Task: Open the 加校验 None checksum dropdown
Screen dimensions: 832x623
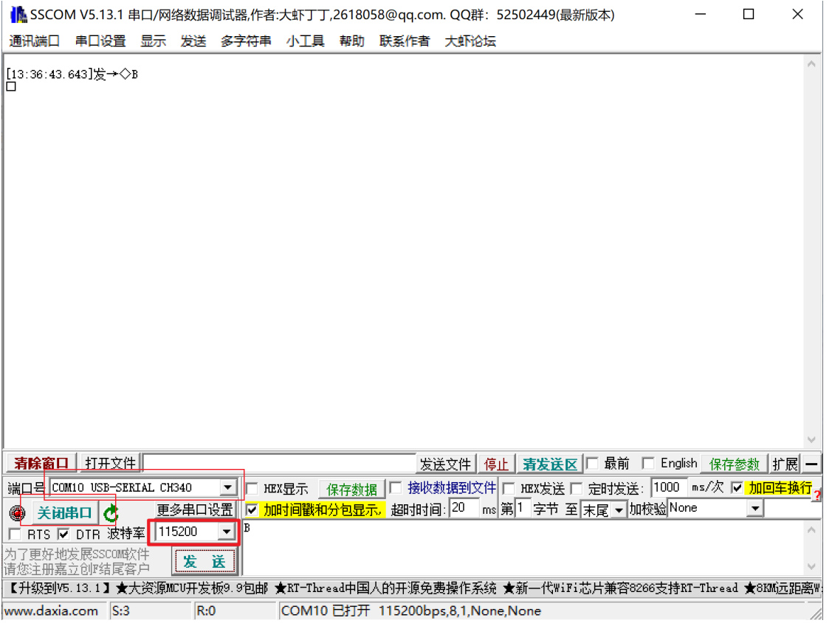Action: click(x=754, y=509)
